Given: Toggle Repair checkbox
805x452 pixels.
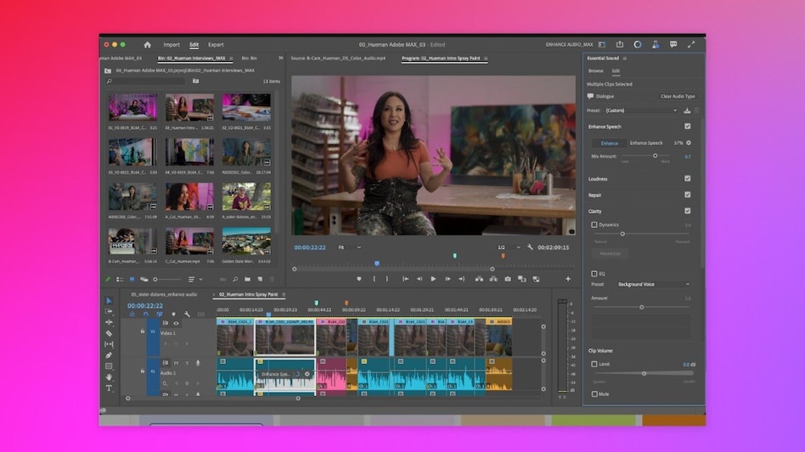Looking at the screenshot, I should [x=688, y=195].
